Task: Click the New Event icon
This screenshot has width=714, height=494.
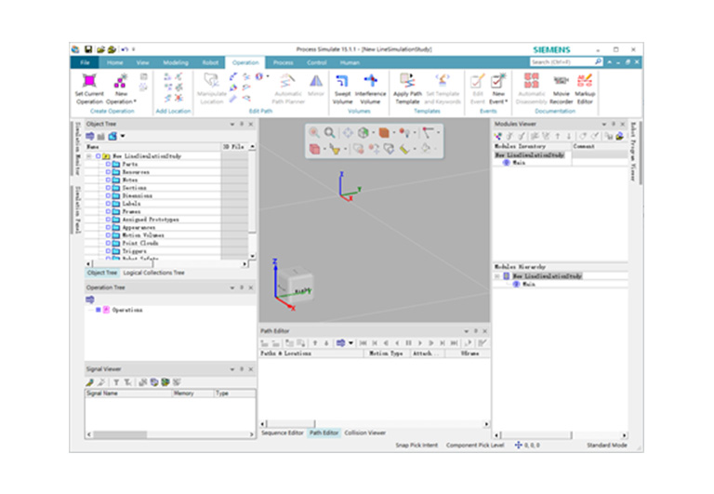Action: (498, 82)
